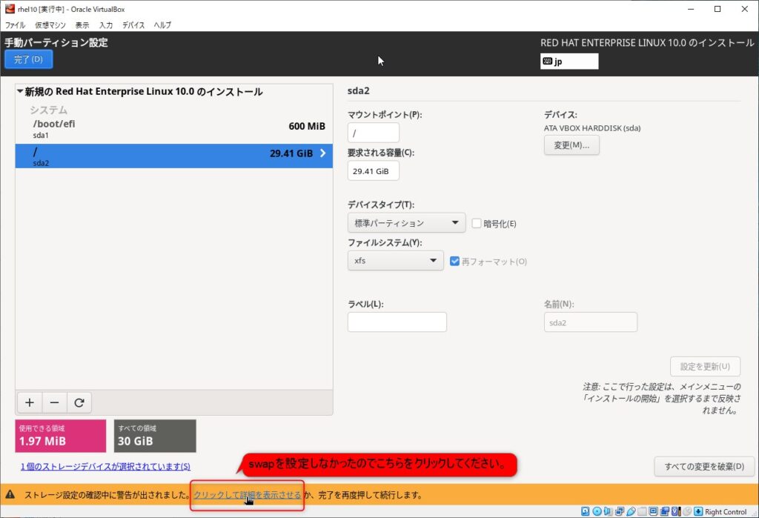
Task: Click the pink 使用できる領域 box
Action: click(x=61, y=436)
